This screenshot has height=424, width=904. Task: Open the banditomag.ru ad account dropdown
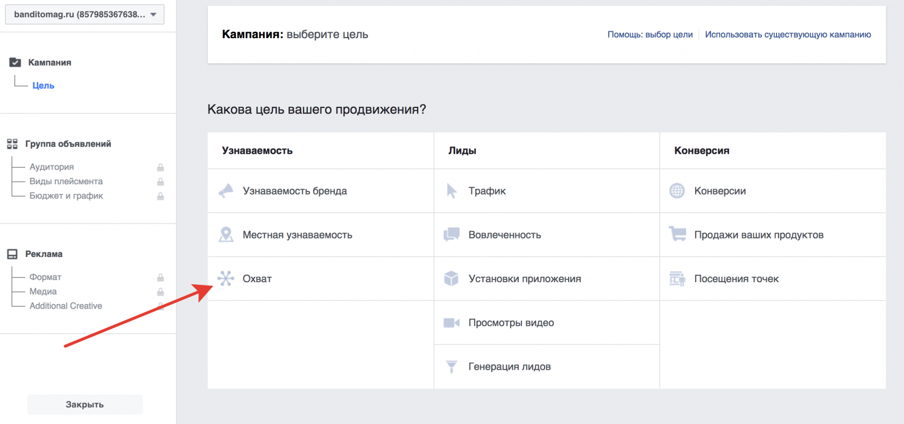coord(84,15)
